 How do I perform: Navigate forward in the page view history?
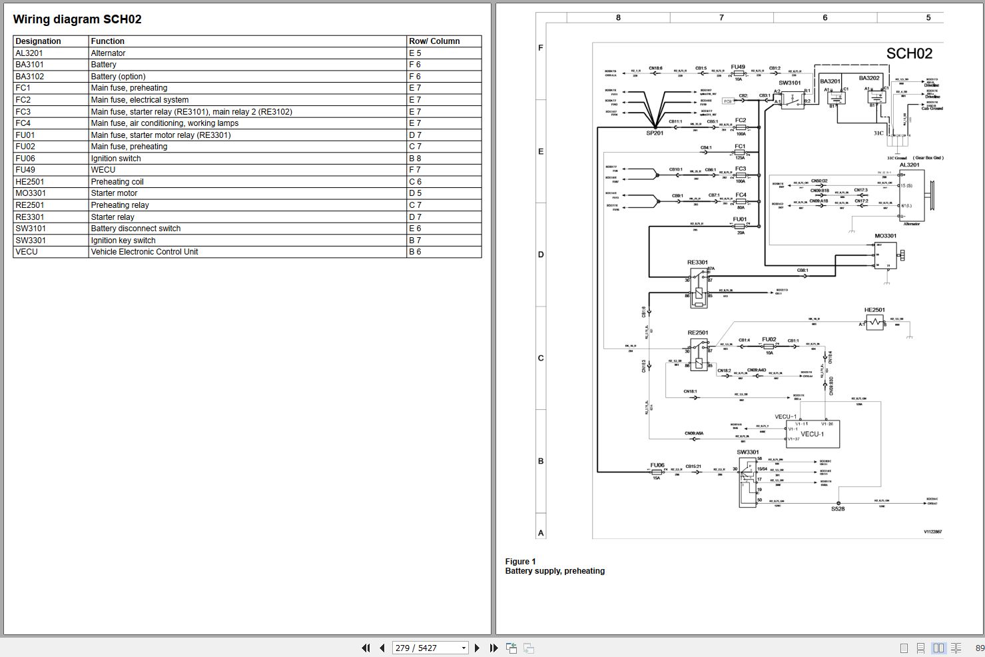tap(528, 647)
